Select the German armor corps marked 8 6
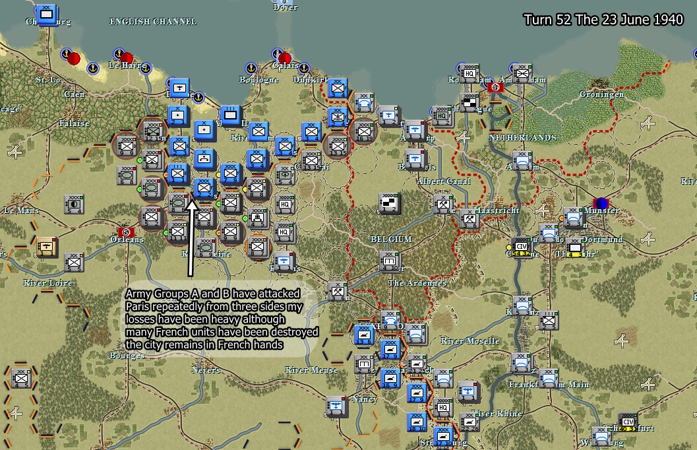Image resolution: width=697 pixels, height=450 pixels. point(178,203)
